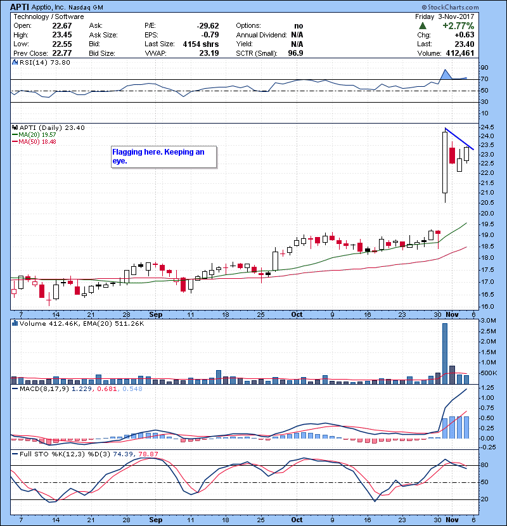Click the 1.25 MACD axis label
The image size is (507, 526).
487,388
